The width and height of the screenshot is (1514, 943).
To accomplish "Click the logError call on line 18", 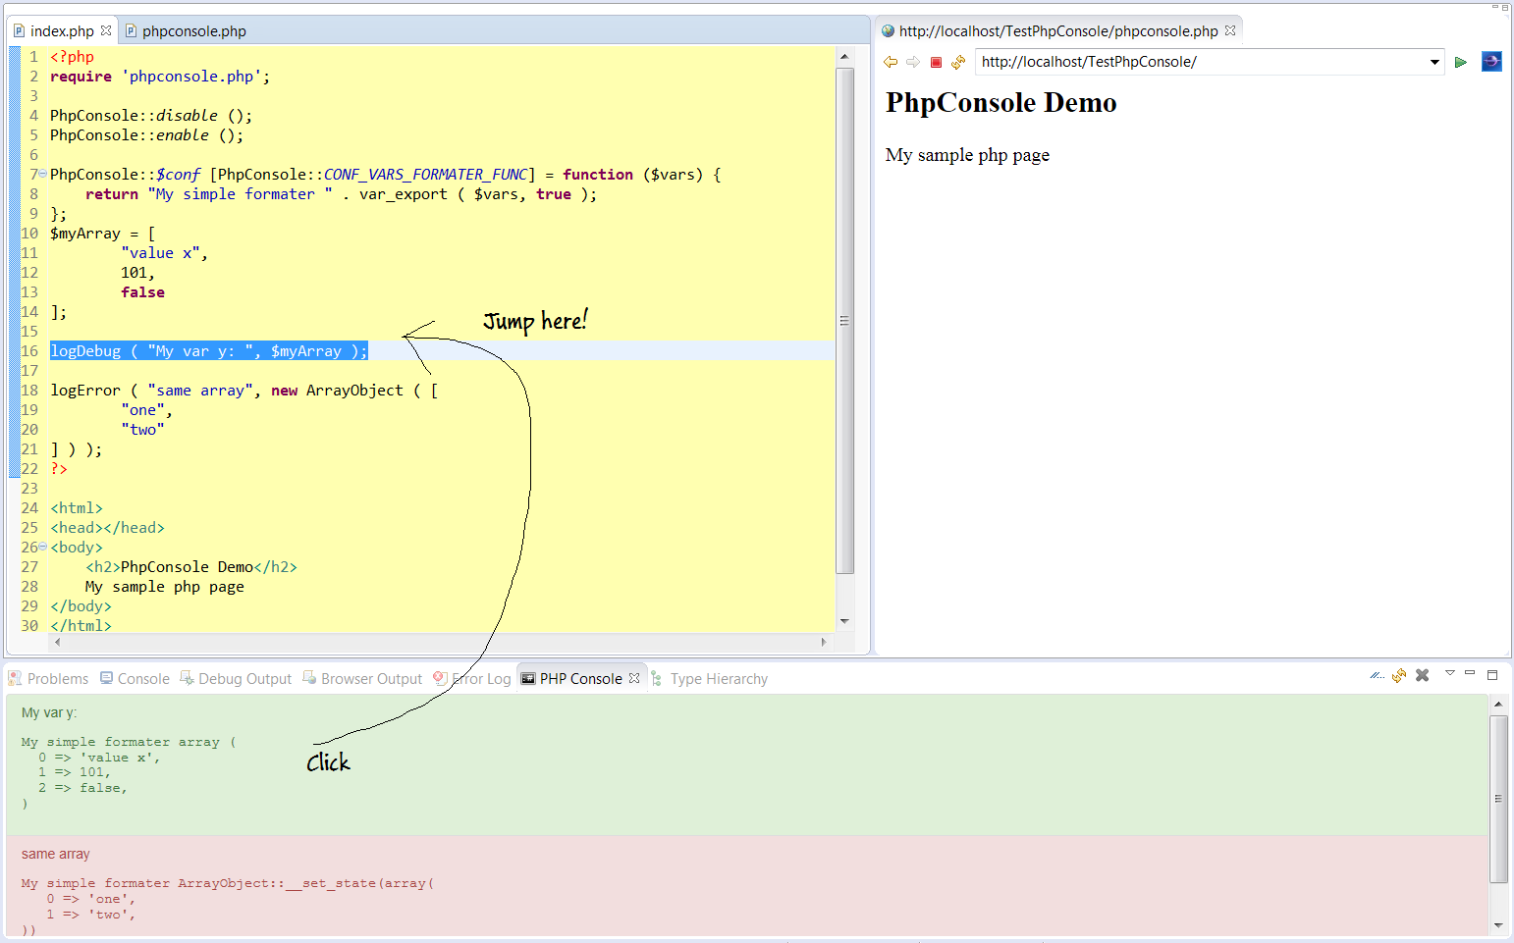I will (x=244, y=390).
